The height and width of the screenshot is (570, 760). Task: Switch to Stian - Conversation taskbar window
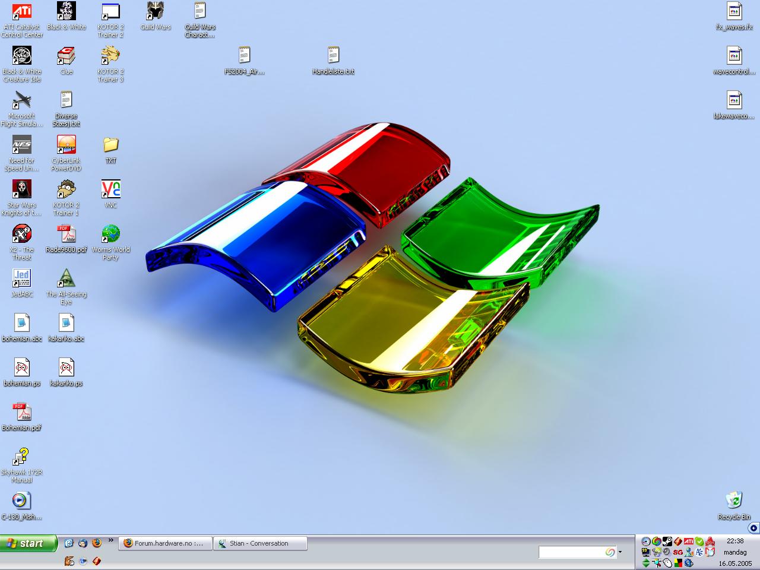point(260,543)
